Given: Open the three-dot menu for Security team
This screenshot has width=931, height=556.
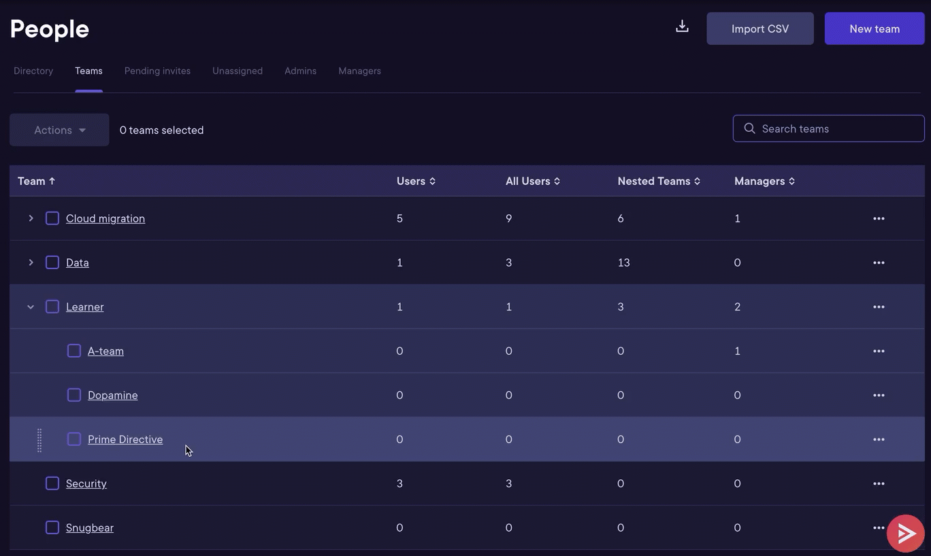Looking at the screenshot, I should [879, 483].
